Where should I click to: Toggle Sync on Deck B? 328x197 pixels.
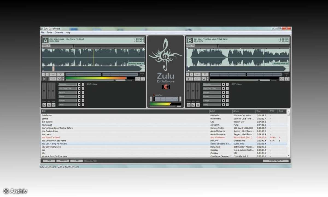click(282, 79)
